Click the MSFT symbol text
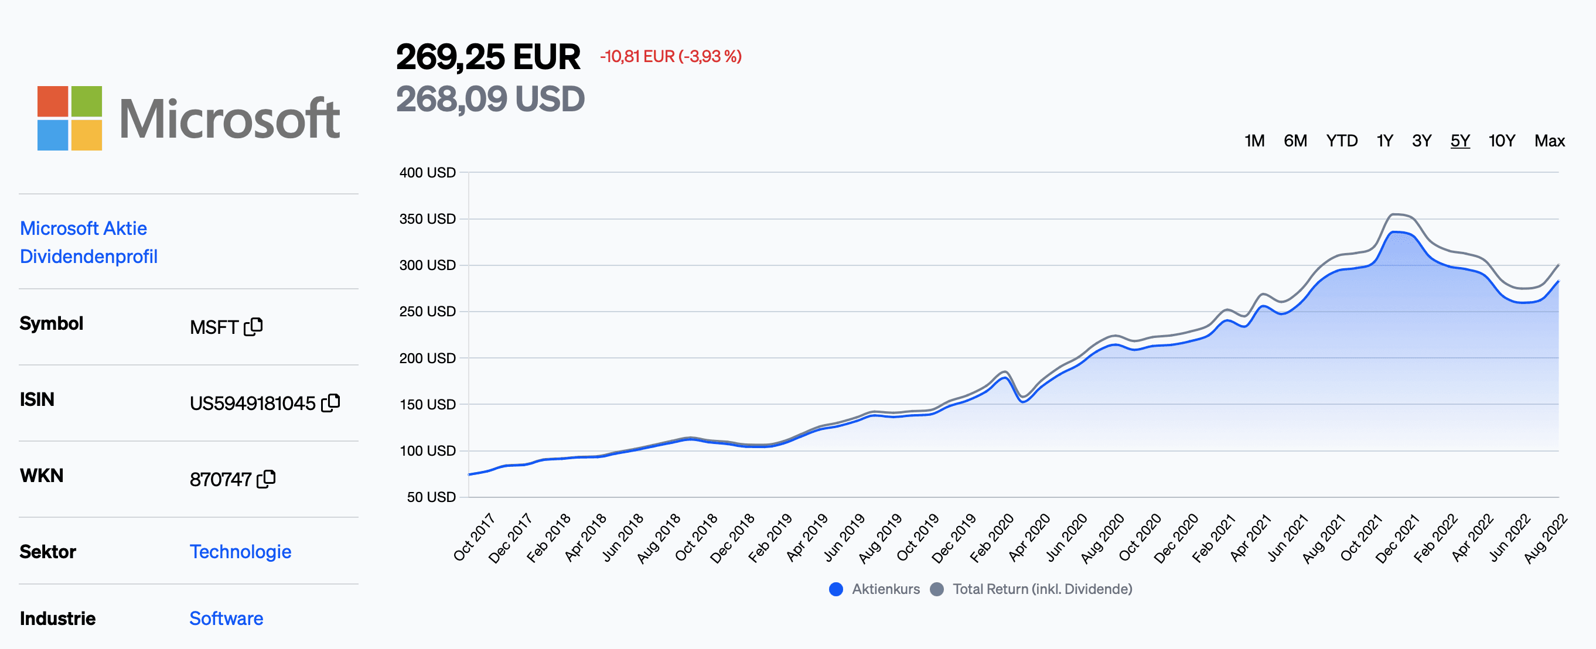 pyautogui.click(x=214, y=327)
